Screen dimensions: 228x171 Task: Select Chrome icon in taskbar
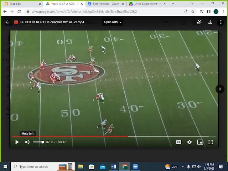(x=124, y=166)
